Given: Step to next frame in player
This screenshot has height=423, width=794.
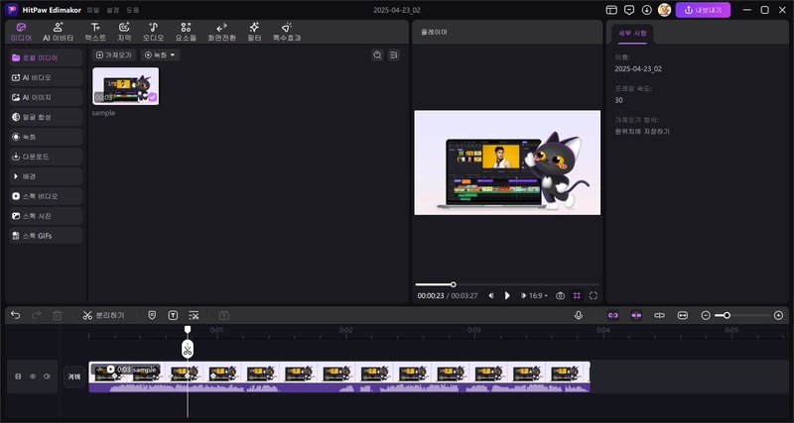Looking at the screenshot, I should coord(523,295).
